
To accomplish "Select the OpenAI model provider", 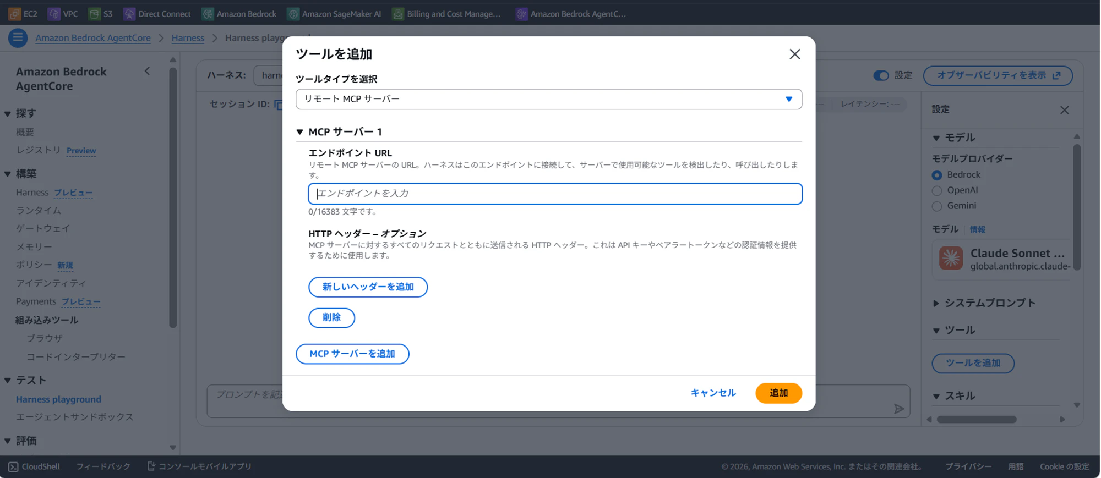I will 937,191.
